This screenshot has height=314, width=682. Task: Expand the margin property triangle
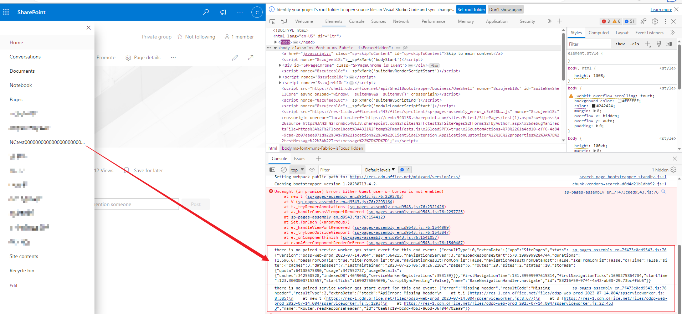click(594, 111)
